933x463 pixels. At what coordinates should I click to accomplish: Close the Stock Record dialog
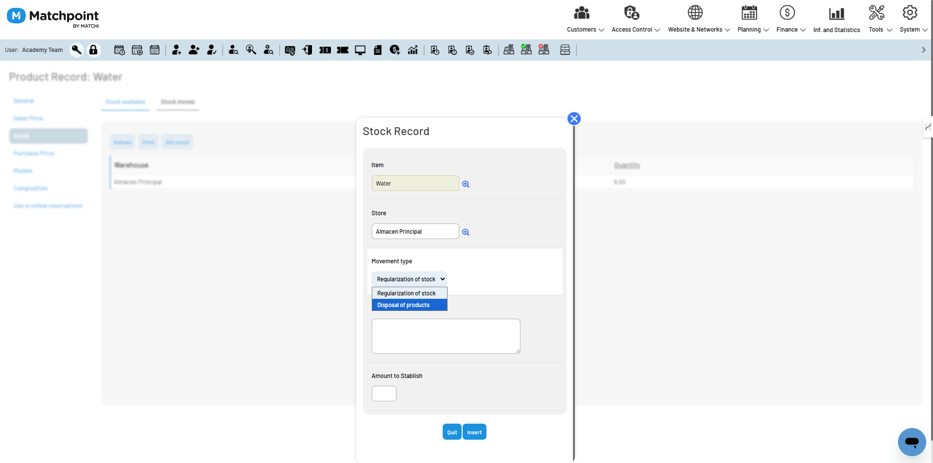click(574, 119)
